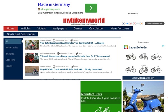Click the tag icon next to Reviews

(72, 40)
